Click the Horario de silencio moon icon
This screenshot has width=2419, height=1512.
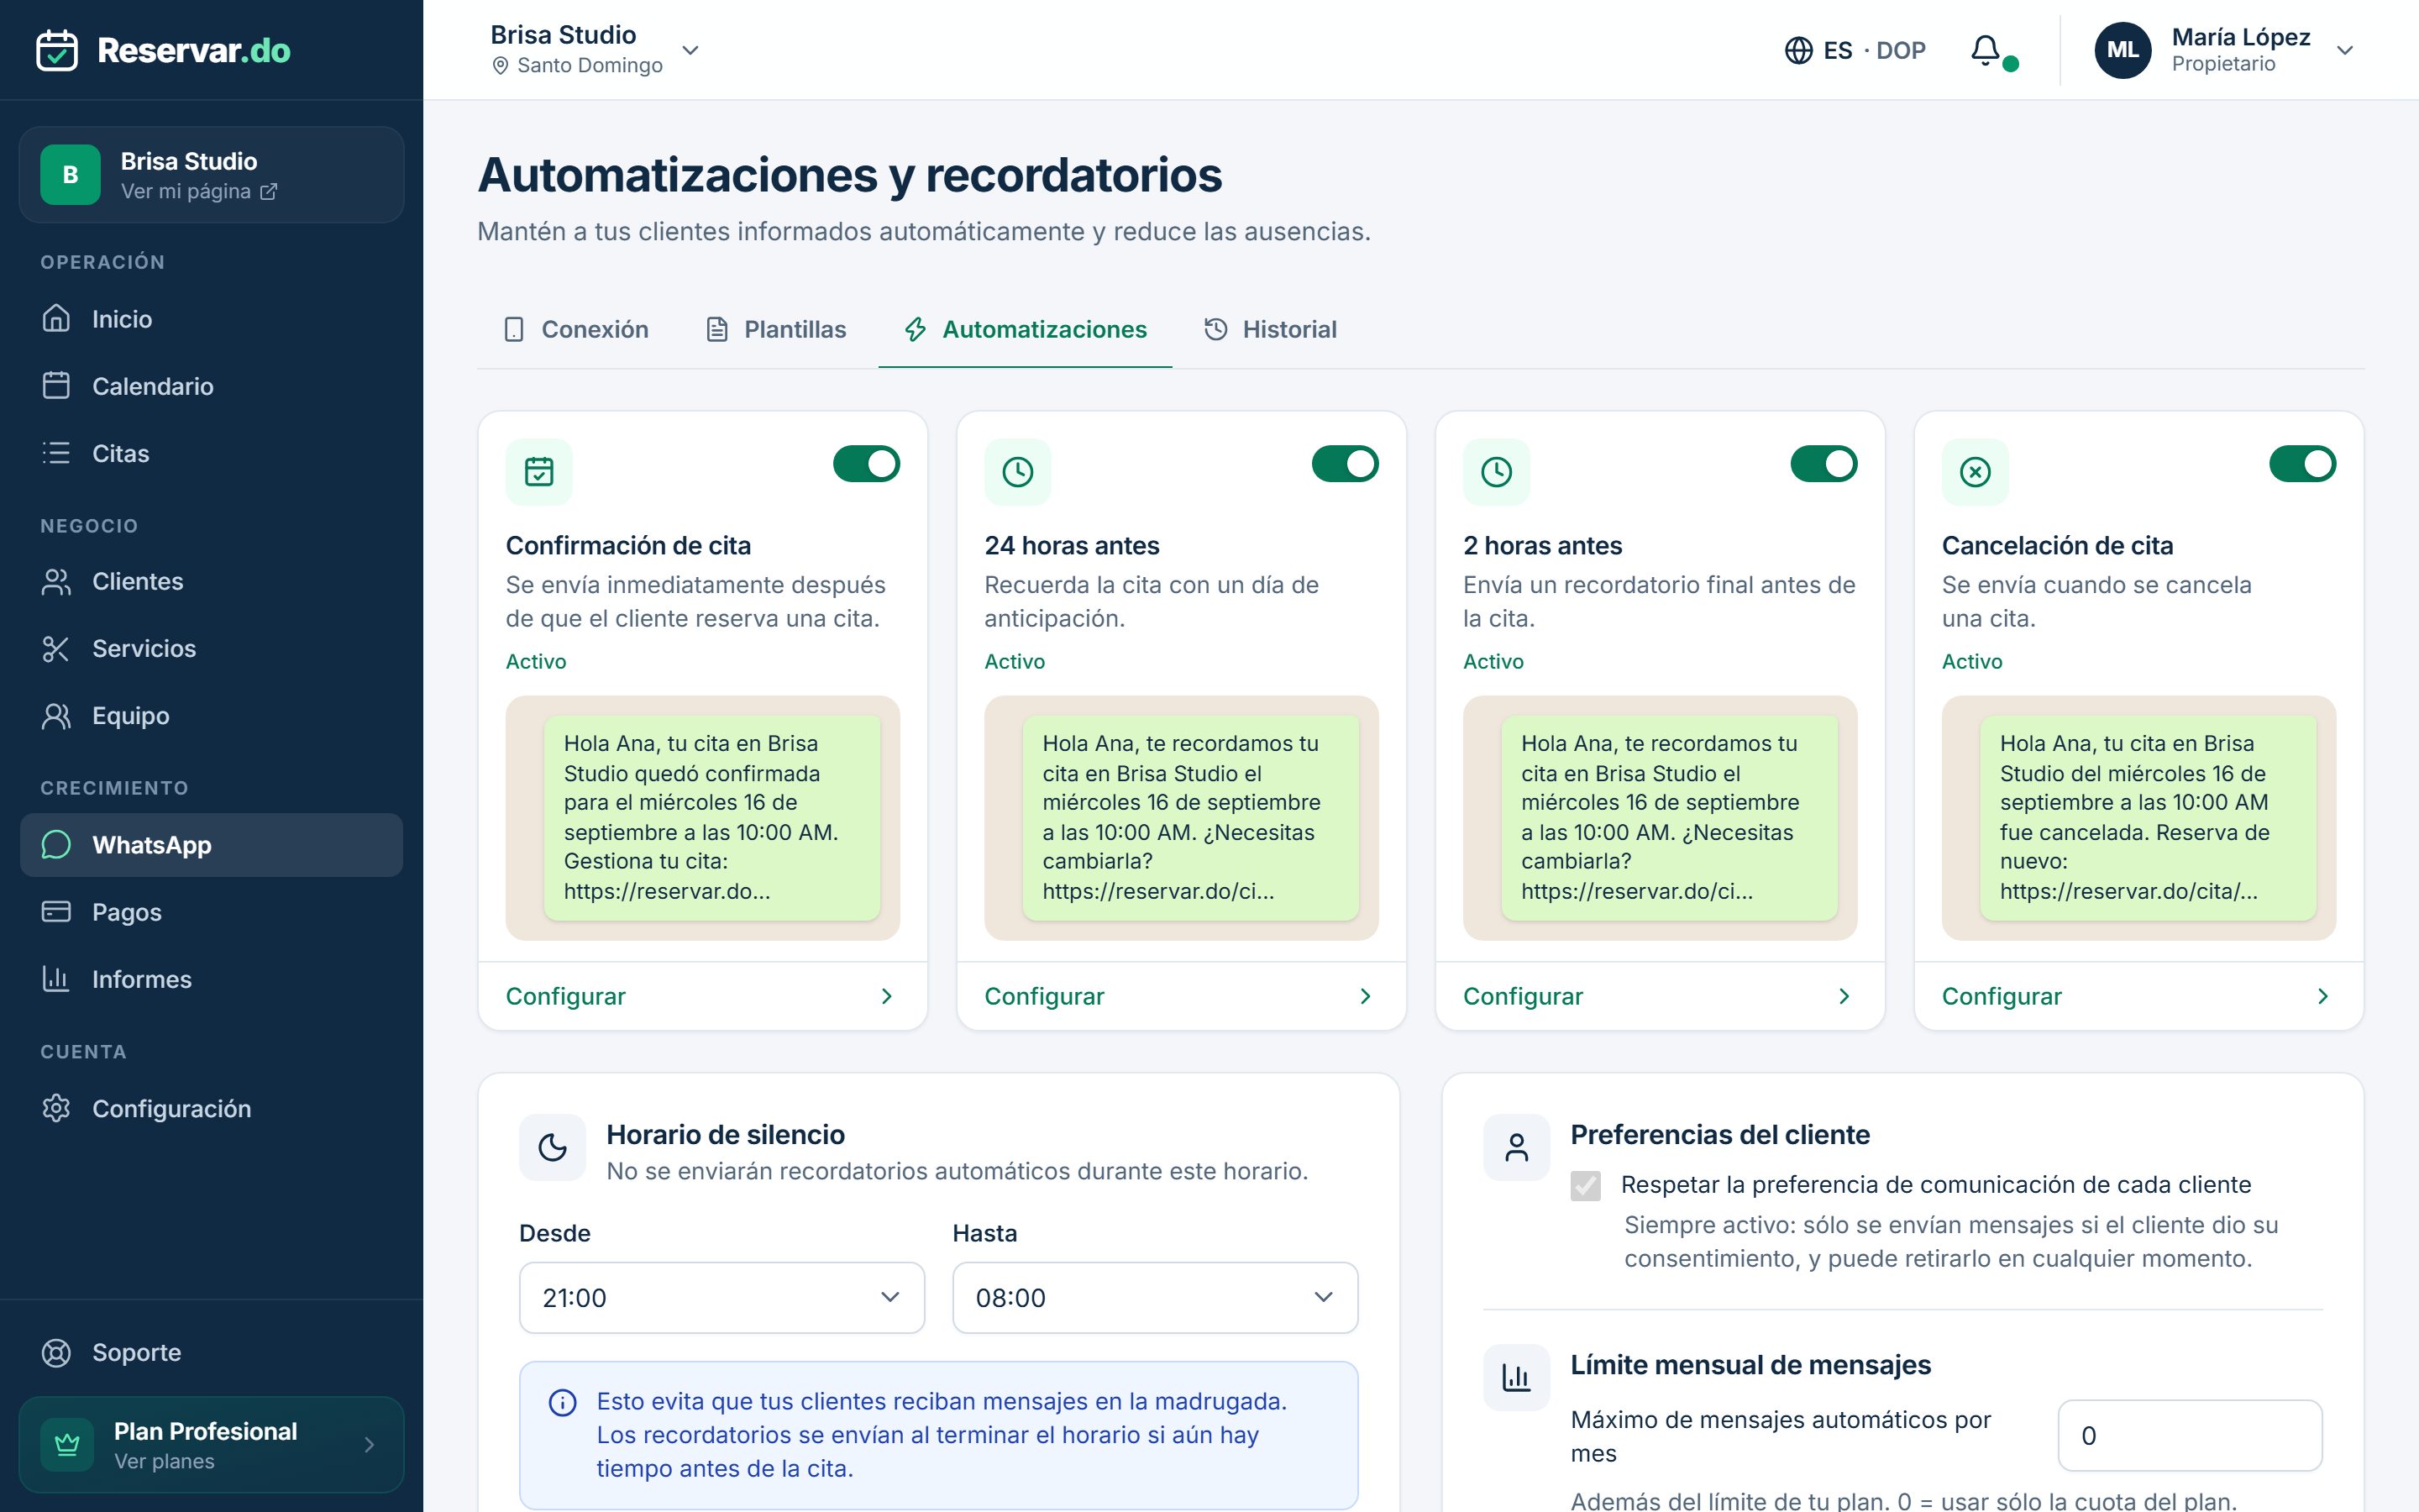(x=553, y=1147)
